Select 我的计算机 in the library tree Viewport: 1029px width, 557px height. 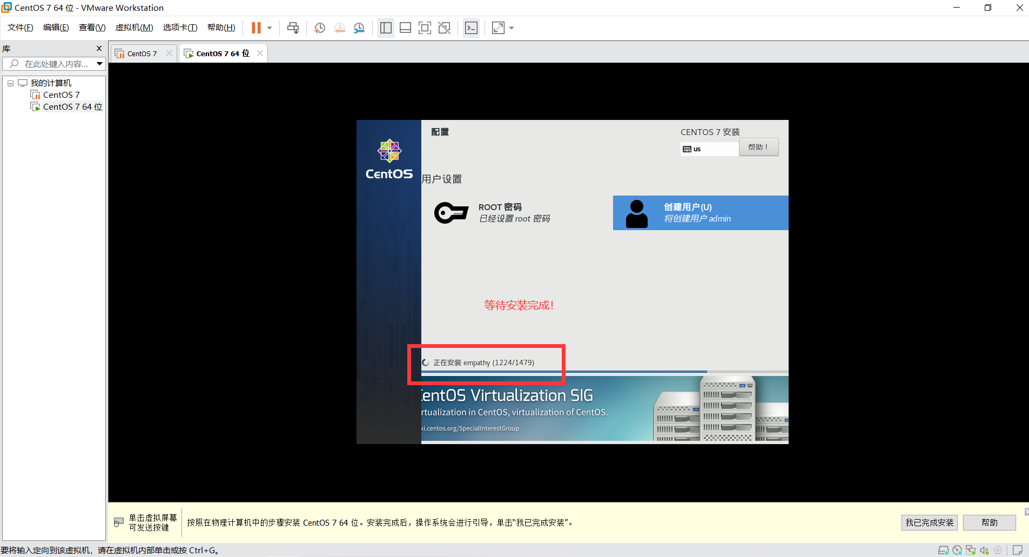pos(51,83)
